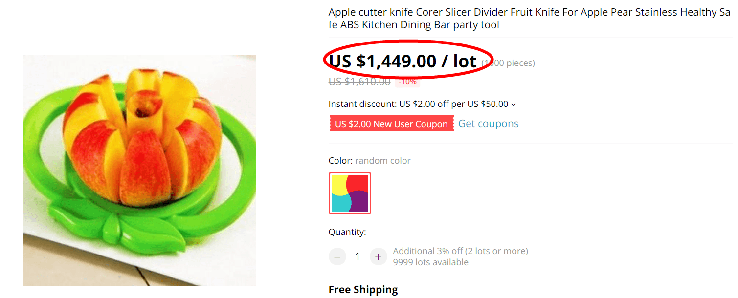Click the Quantity: label
Viewport: 738px width, 298px height.
347,232
